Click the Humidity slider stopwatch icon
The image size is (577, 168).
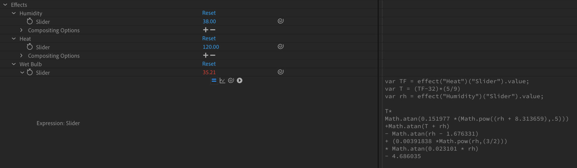pyautogui.click(x=29, y=22)
